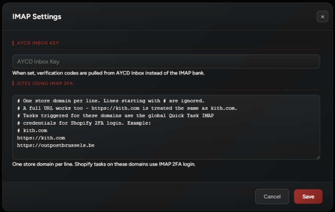Click the '# kith.com' example comment line
This screenshot has width=335, height=212.
coord(32,130)
